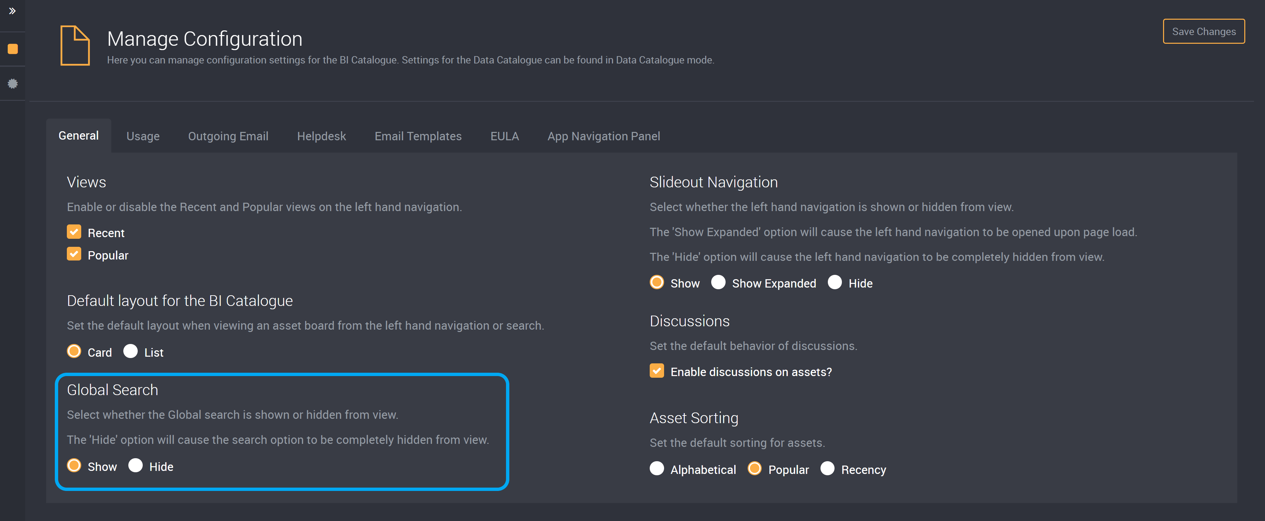This screenshot has width=1265, height=521.
Task: Click the Manage Configuration heading
Action: (x=204, y=39)
